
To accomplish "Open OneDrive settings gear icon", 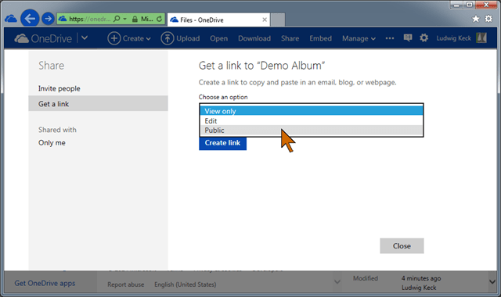I will tap(424, 38).
